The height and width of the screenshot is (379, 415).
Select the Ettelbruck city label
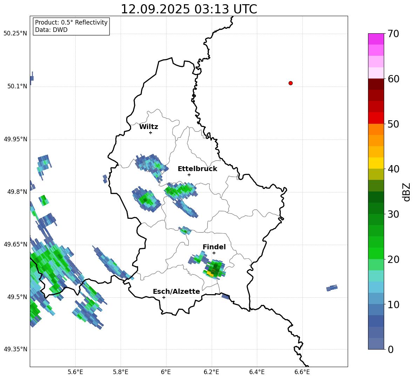(197, 169)
